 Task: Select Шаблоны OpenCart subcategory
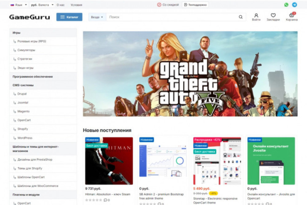[43, 177]
